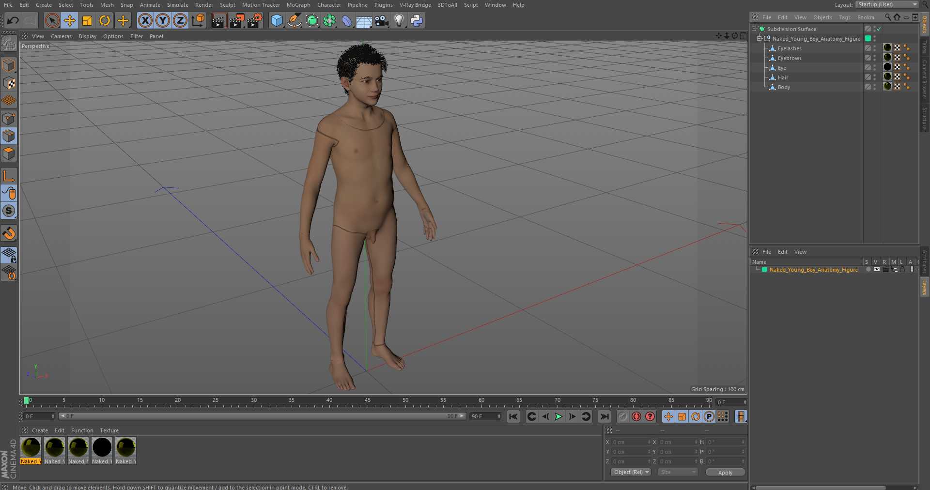Open the Objects tab on right edge

tap(925, 23)
